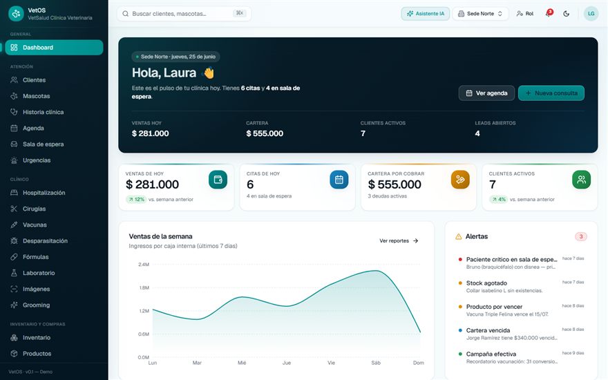608x380 pixels.
Task: Click the Clientes activos people icon
Action: (581, 180)
